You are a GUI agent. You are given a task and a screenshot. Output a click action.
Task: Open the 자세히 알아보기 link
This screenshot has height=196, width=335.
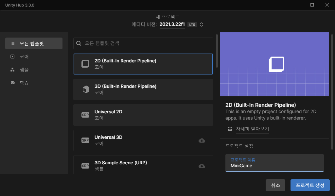252,129
